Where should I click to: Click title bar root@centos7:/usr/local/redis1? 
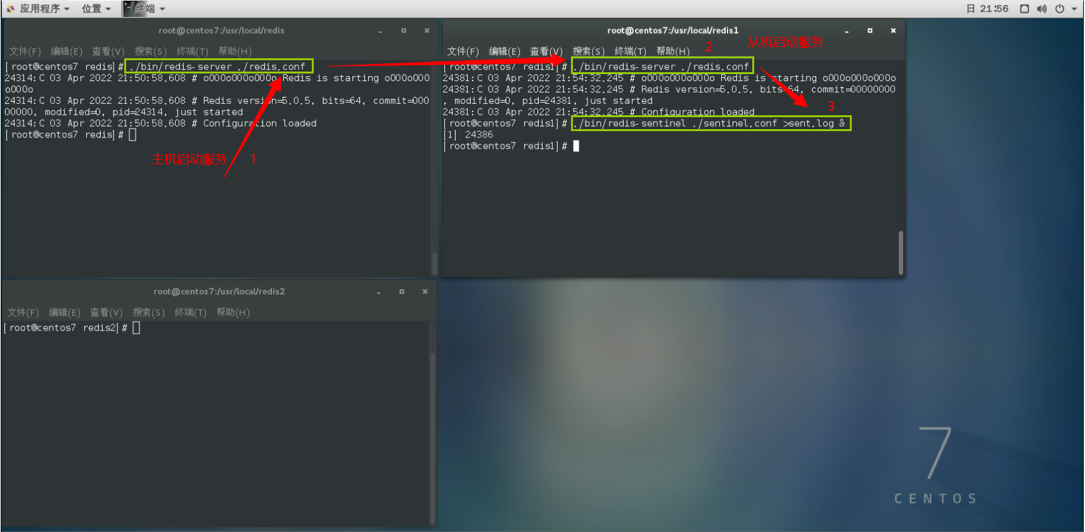tap(672, 30)
